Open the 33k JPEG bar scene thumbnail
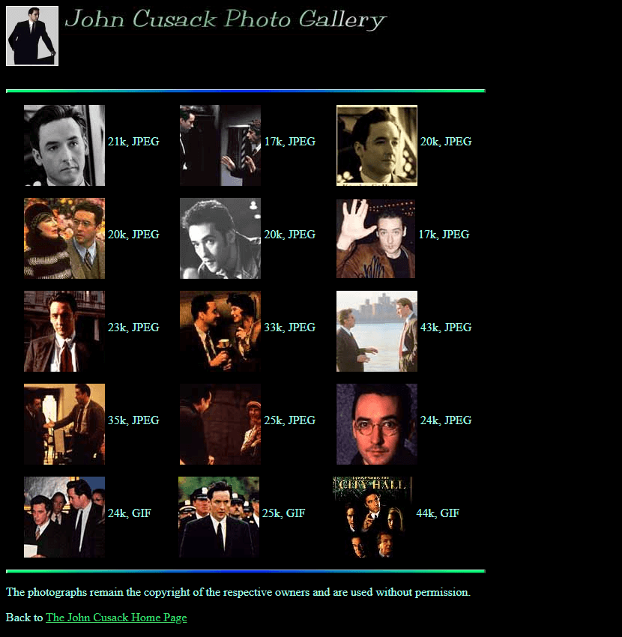Screen dimensions: 622x637 coord(220,331)
